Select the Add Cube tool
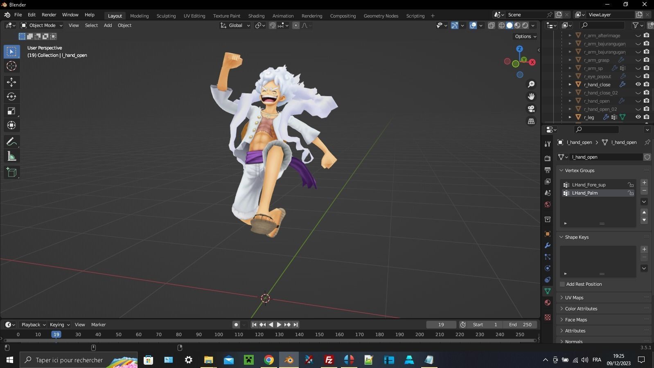The height and width of the screenshot is (368, 654). 11,173
